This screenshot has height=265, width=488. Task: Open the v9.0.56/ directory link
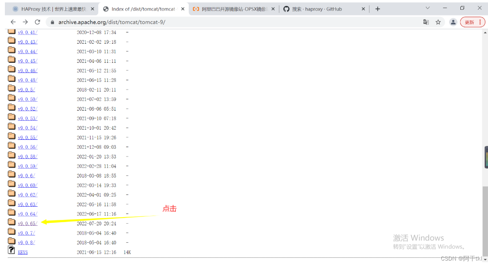[x=28, y=147]
